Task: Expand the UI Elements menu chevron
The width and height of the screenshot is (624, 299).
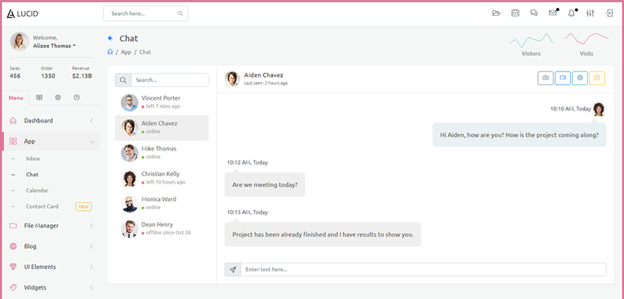Action: (92, 267)
